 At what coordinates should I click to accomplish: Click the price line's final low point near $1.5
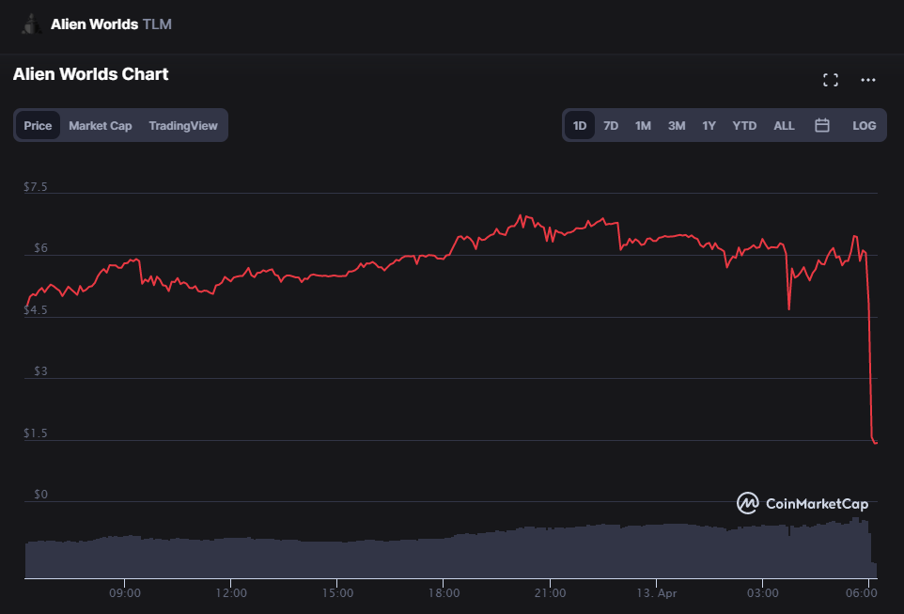(875, 443)
